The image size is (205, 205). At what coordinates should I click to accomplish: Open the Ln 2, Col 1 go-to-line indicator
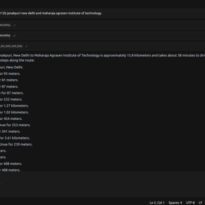pos(157,203)
